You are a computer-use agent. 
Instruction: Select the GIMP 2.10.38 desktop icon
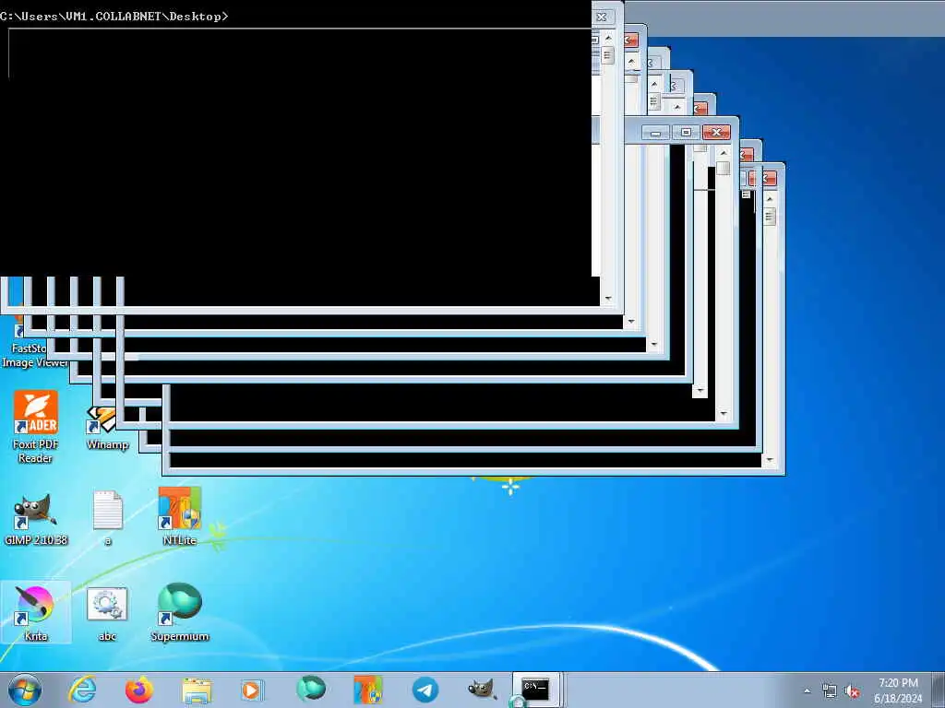pos(36,519)
